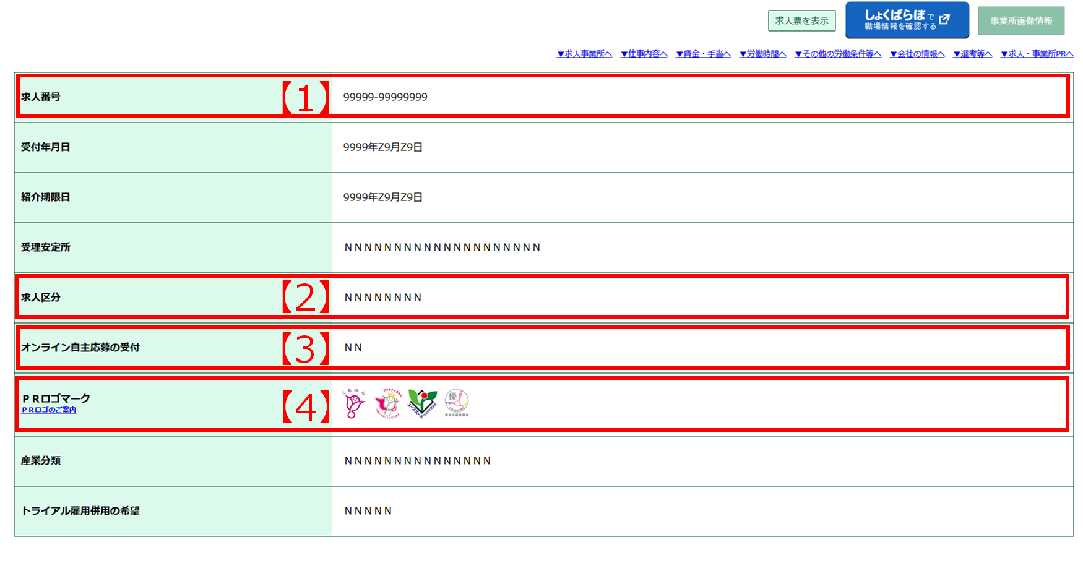Open しょくばらぼ workplace information button
This screenshot has width=1083, height=563.
click(x=907, y=20)
